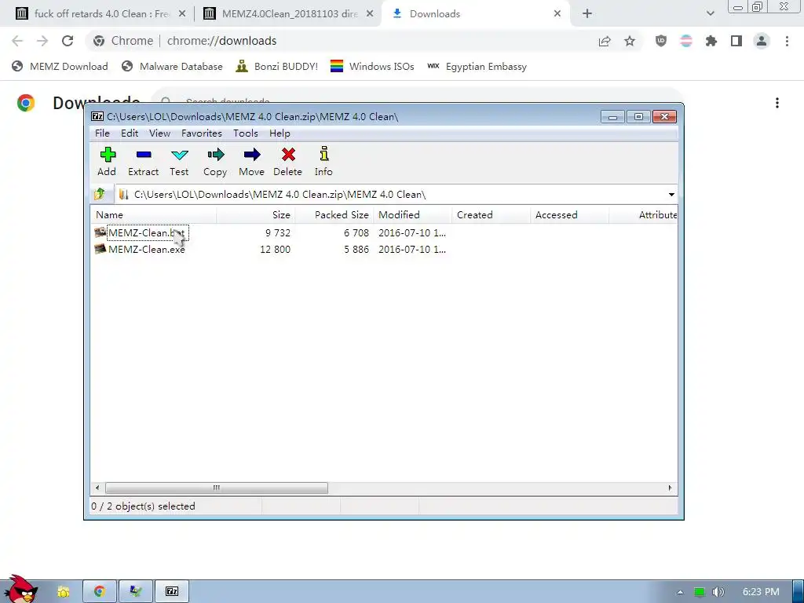Open the Tools menu
The image size is (804, 603).
tap(245, 133)
